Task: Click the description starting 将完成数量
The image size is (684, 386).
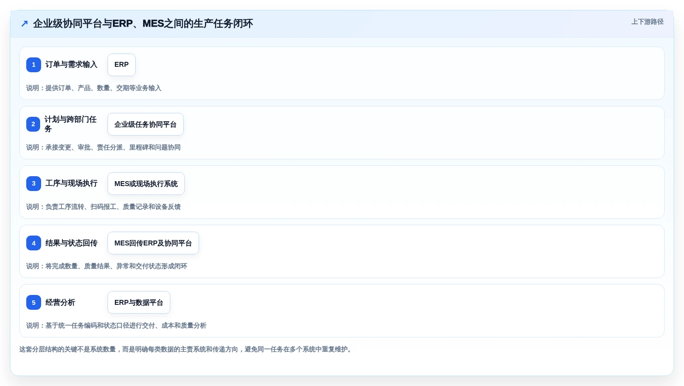Action: pyautogui.click(x=106, y=266)
